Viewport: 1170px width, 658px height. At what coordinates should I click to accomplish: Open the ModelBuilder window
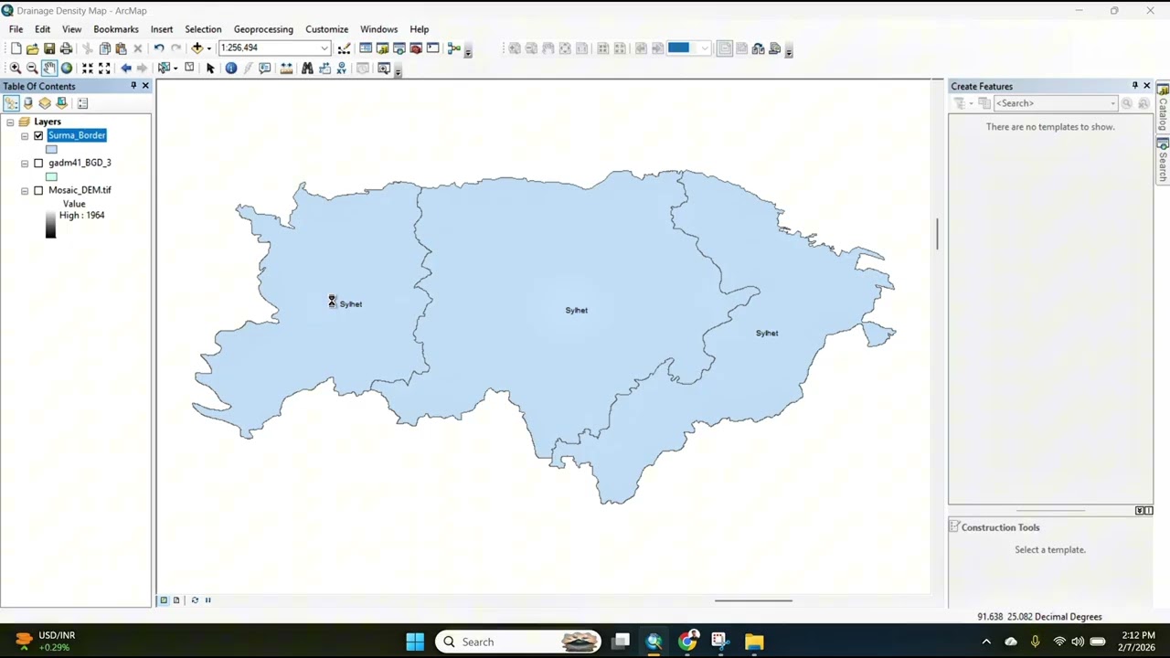tap(453, 48)
